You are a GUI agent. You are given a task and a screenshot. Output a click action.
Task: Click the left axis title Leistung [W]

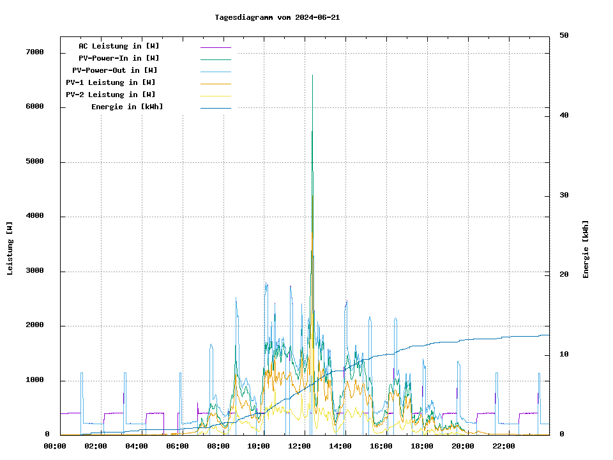click(10, 249)
